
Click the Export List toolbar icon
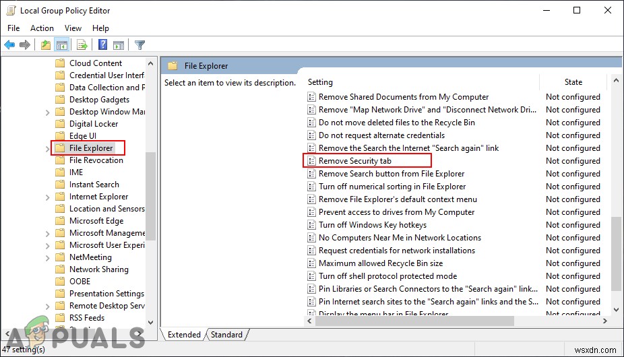tap(82, 45)
